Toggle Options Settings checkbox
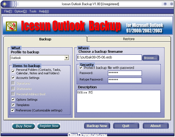Screen dimensions: 175x137 click(13, 99)
